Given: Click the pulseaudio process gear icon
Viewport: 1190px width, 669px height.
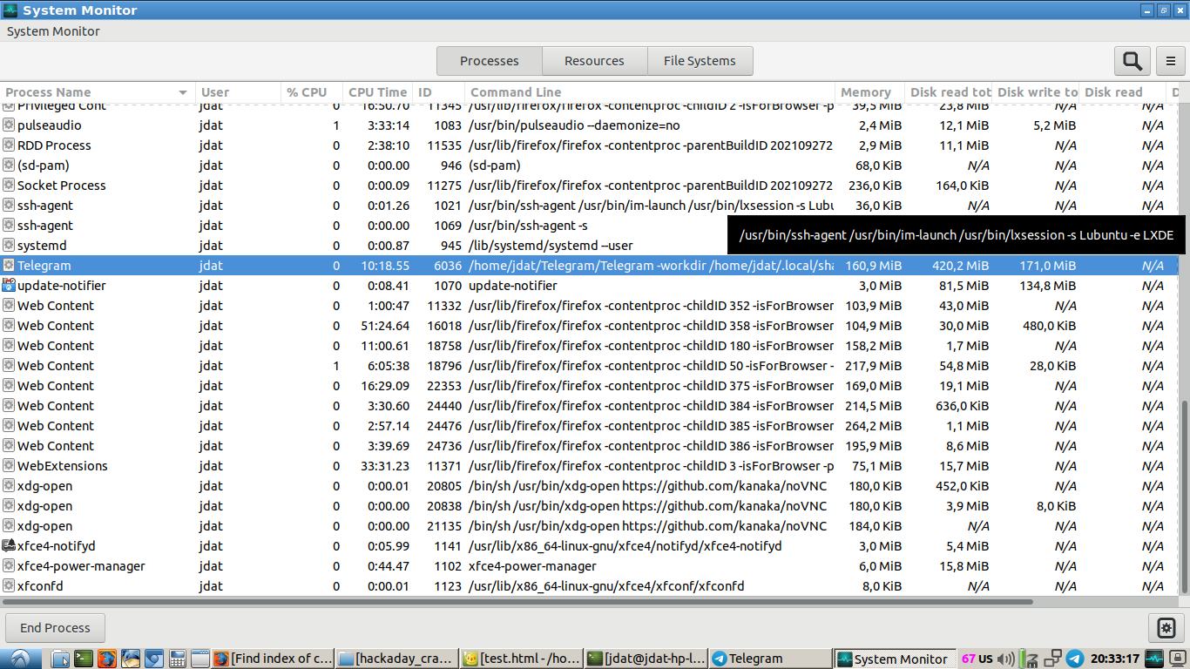Looking at the screenshot, I should pos(9,125).
